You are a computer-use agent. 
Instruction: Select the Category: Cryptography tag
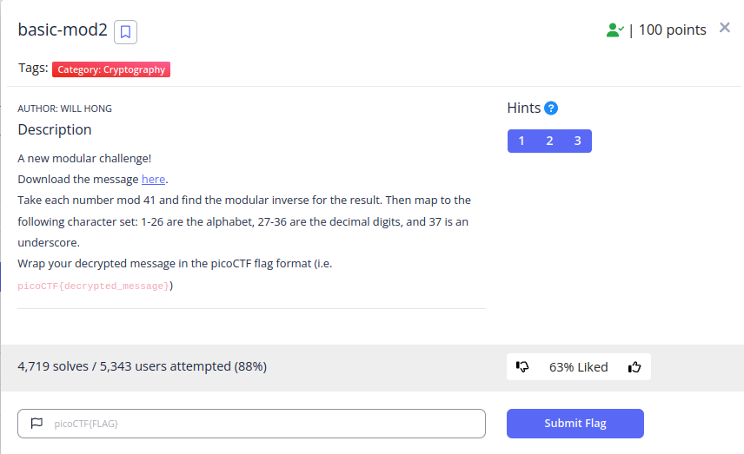pyautogui.click(x=111, y=69)
